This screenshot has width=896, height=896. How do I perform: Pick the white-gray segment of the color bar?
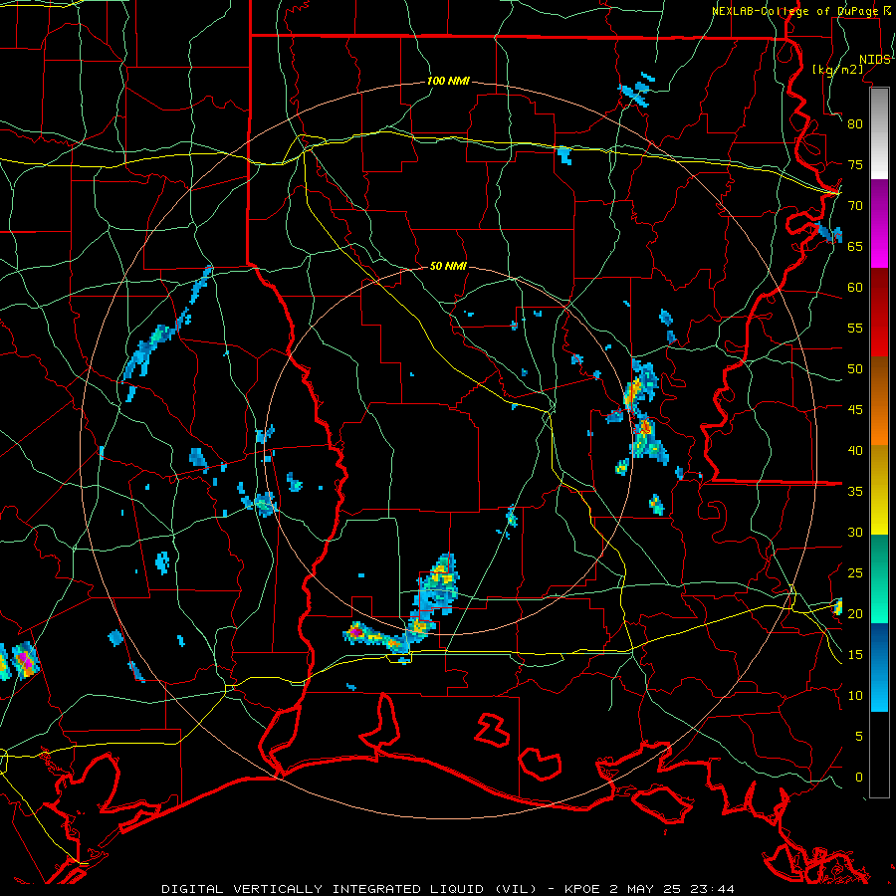point(879,134)
